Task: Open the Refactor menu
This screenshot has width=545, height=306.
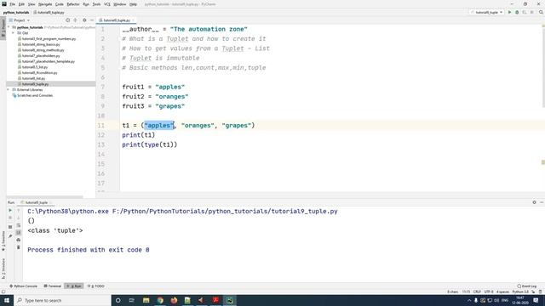Action: (x=73, y=4)
